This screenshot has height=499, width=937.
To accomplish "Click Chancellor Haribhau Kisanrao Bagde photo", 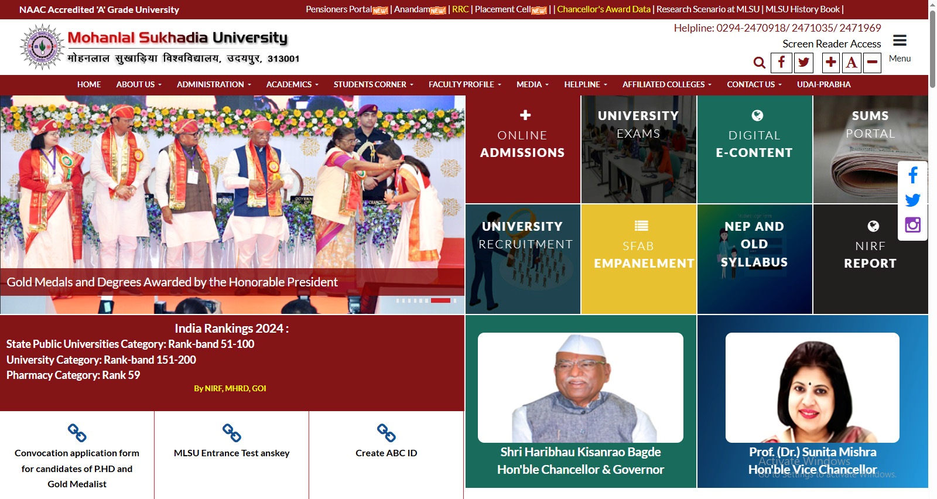I will tap(580, 388).
